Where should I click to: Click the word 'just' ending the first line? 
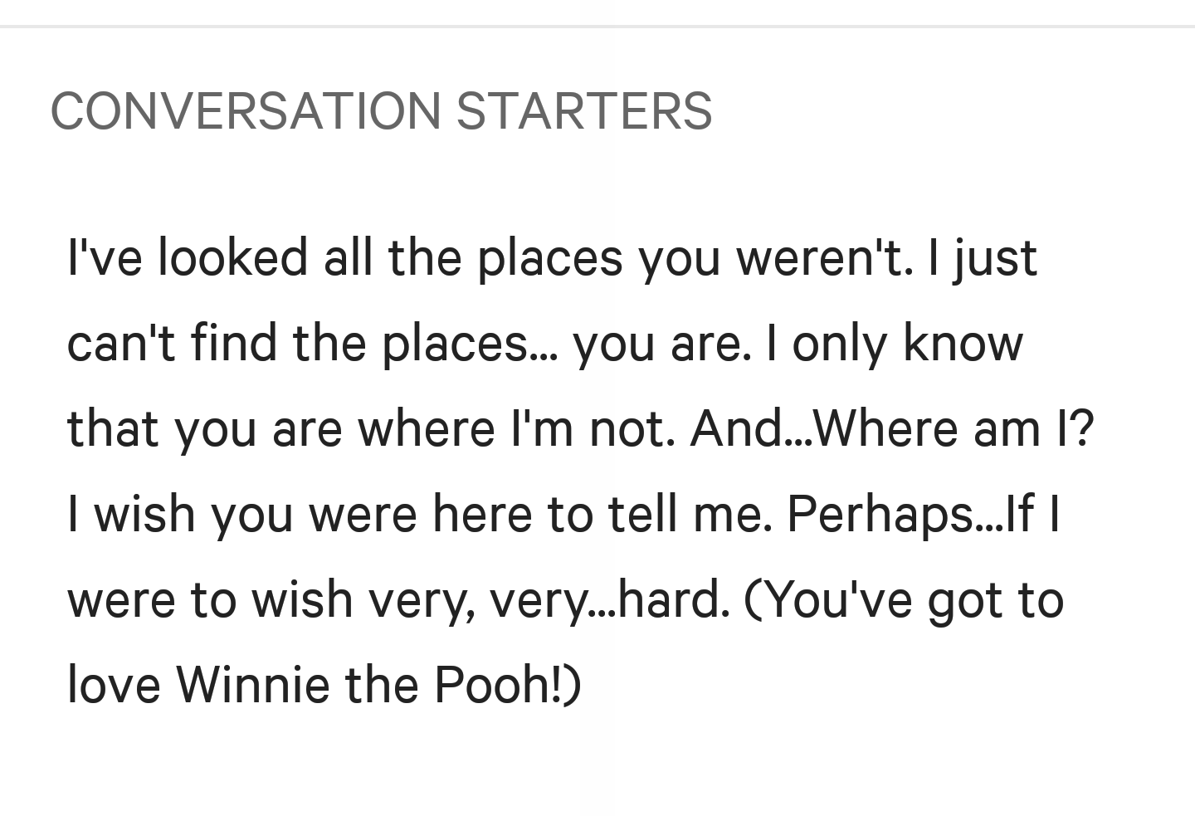point(995,257)
